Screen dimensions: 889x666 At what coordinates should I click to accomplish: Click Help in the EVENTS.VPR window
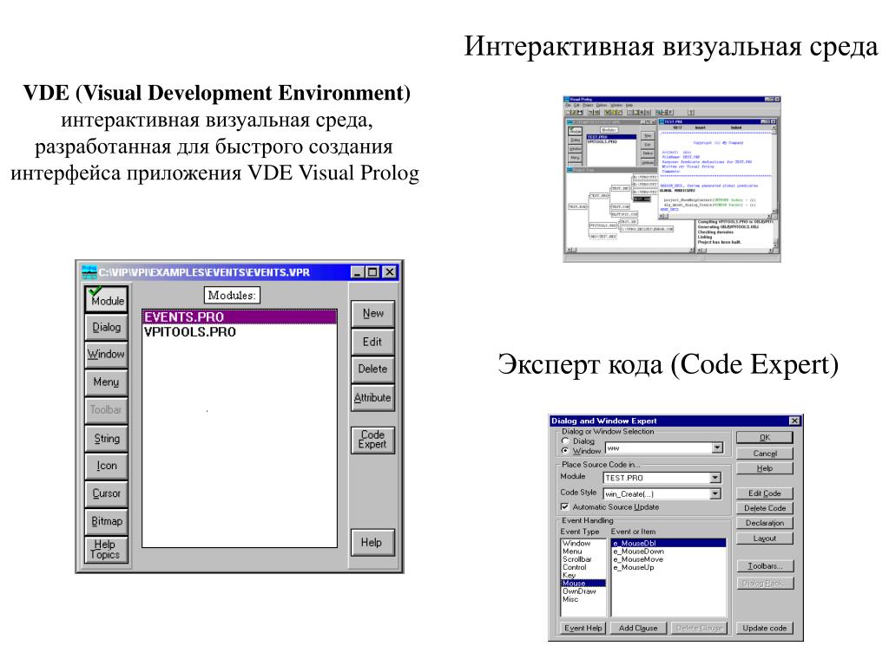(x=372, y=543)
